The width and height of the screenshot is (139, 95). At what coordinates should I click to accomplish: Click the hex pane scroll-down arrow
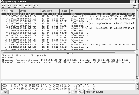tap(137, 88)
